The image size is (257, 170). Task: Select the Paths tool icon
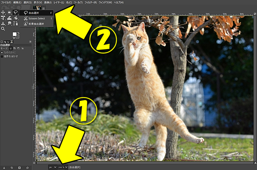click(16, 23)
